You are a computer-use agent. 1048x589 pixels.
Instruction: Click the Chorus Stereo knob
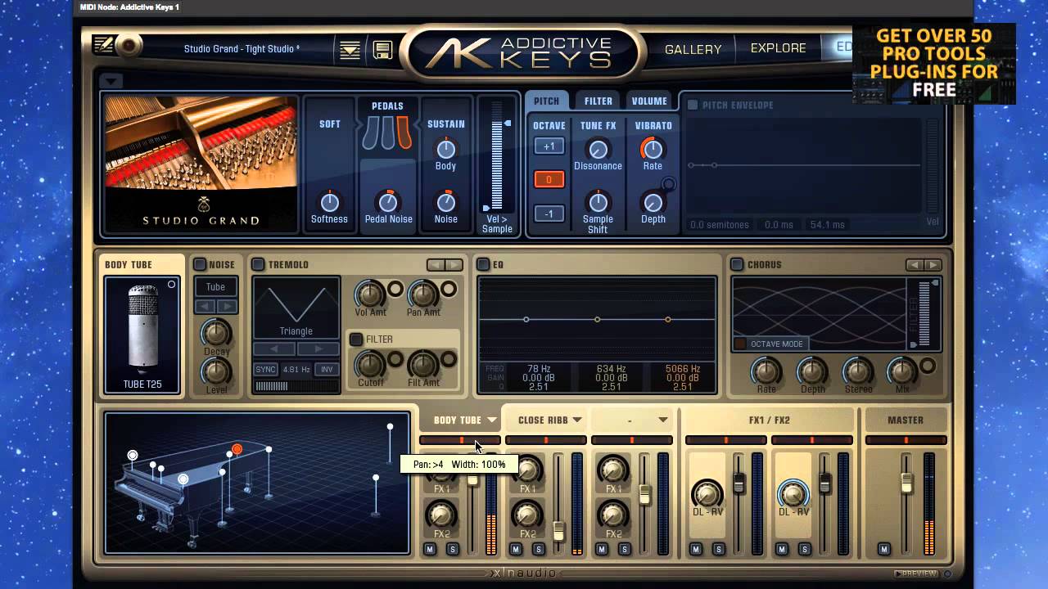pos(858,371)
